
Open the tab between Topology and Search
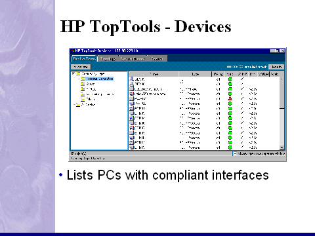pos(133,59)
